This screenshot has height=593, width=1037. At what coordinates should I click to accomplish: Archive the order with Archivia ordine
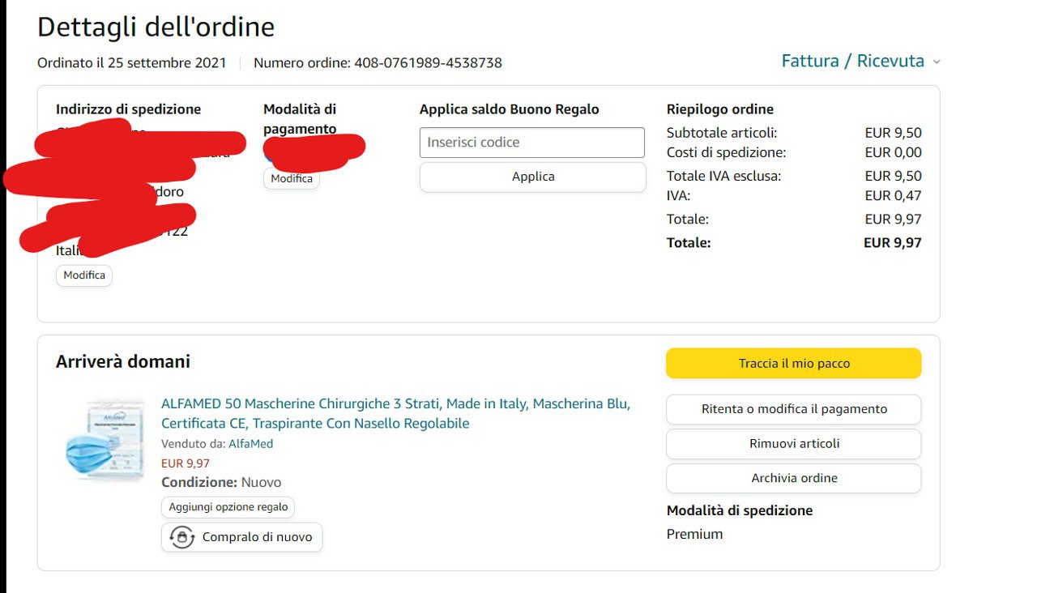793,478
